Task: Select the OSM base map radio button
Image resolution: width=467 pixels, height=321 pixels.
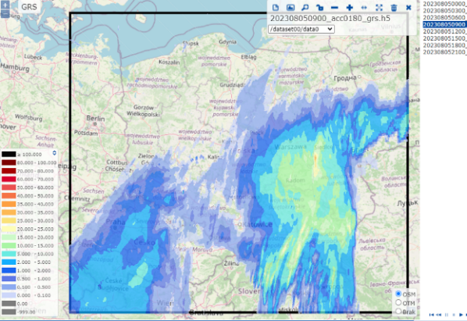Action: click(x=398, y=294)
